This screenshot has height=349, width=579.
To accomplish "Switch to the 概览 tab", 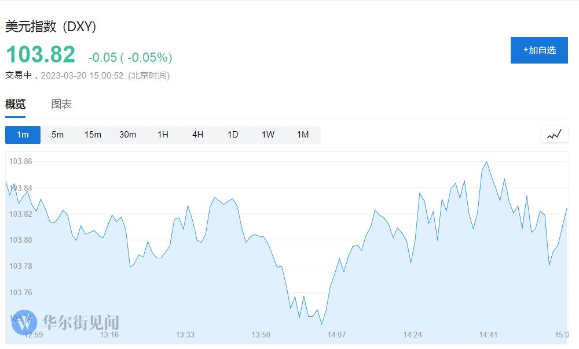I will click(16, 105).
